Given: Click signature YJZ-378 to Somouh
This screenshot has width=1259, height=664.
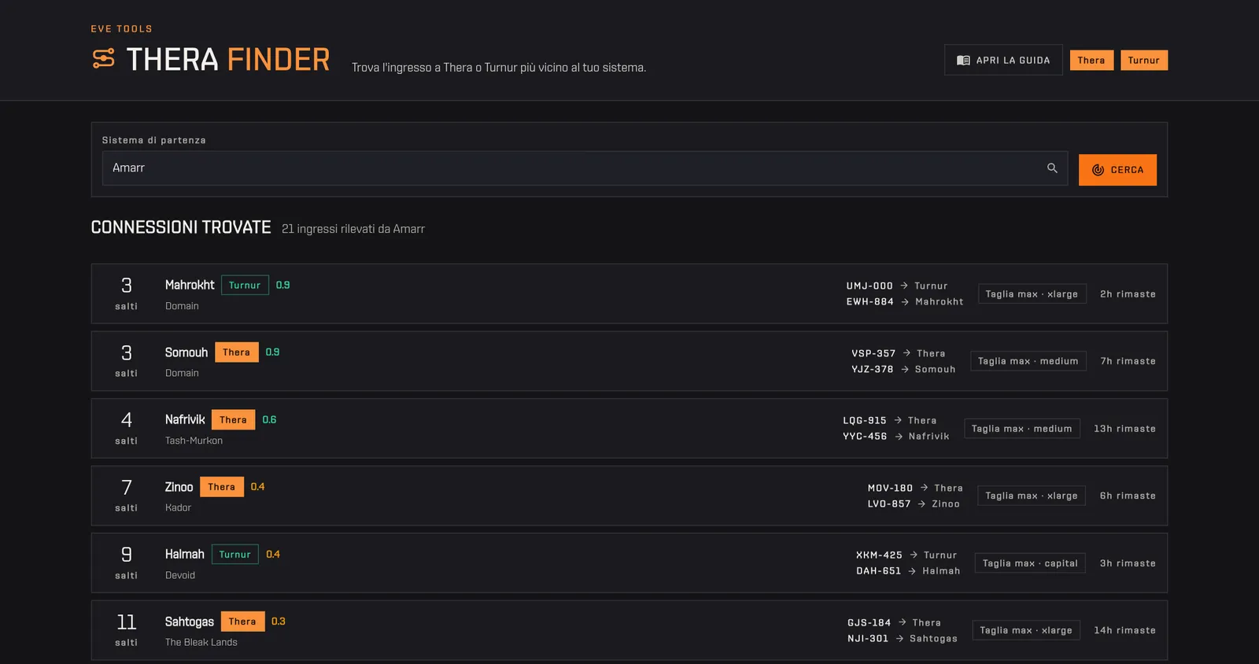Looking at the screenshot, I should (903, 369).
